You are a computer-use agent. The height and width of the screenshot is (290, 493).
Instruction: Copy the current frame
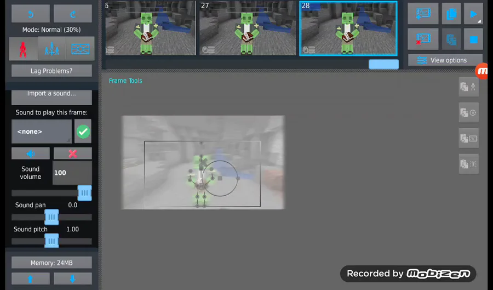[451, 14]
